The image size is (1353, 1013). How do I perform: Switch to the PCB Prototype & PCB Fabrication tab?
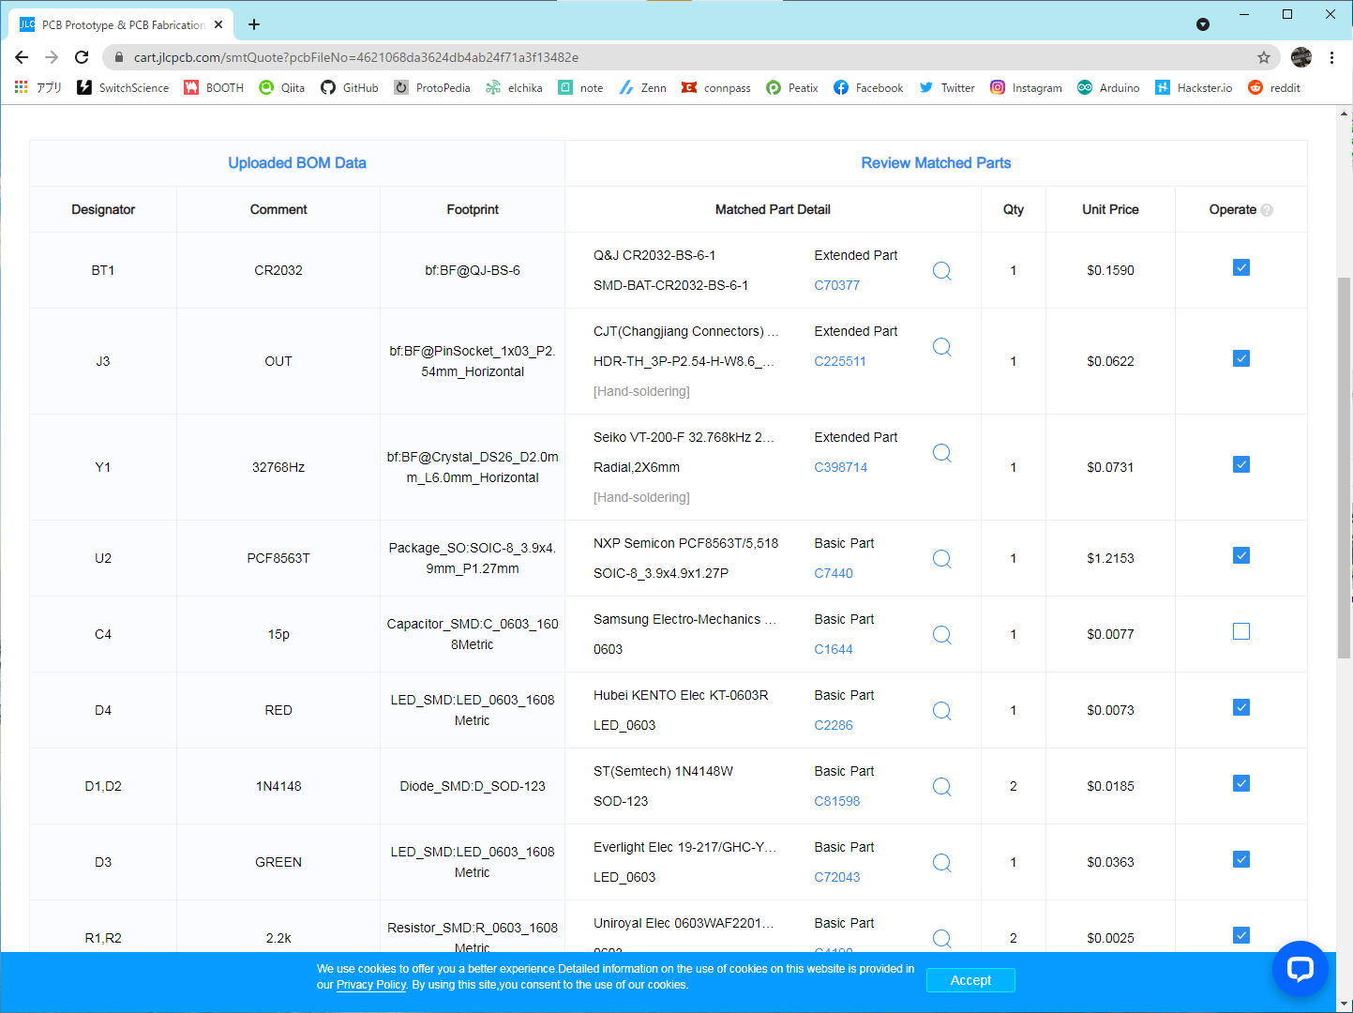coord(122,24)
